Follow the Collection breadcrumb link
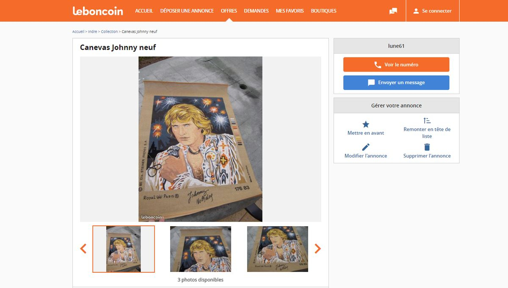This screenshot has height=288, width=508. pyautogui.click(x=109, y=32)
